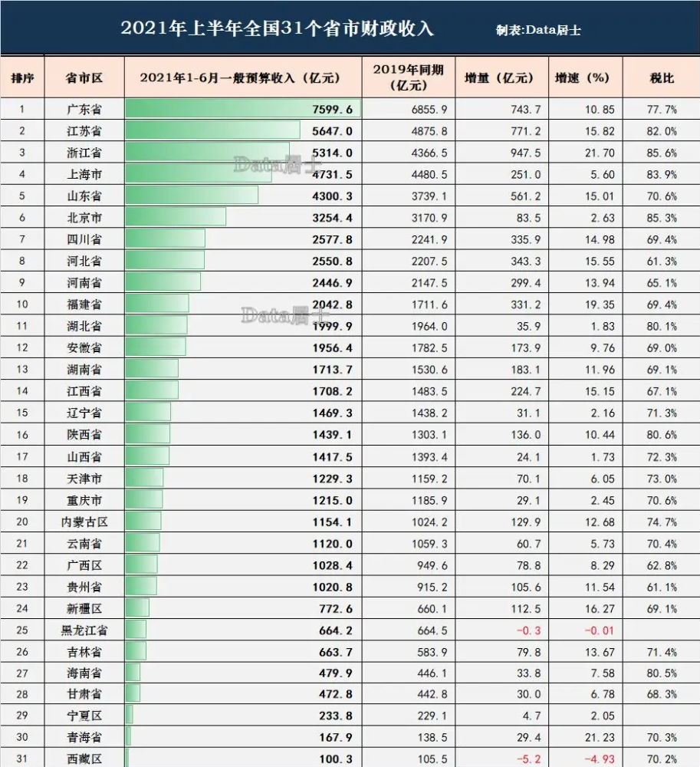Viewport: 700px width, 767px height.
Task: Click the increment value 331.2
Action: (526, 304)
